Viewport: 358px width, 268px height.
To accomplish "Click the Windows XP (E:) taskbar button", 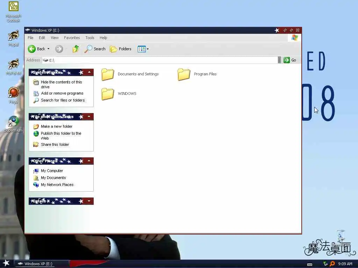I will click(41, 264).
